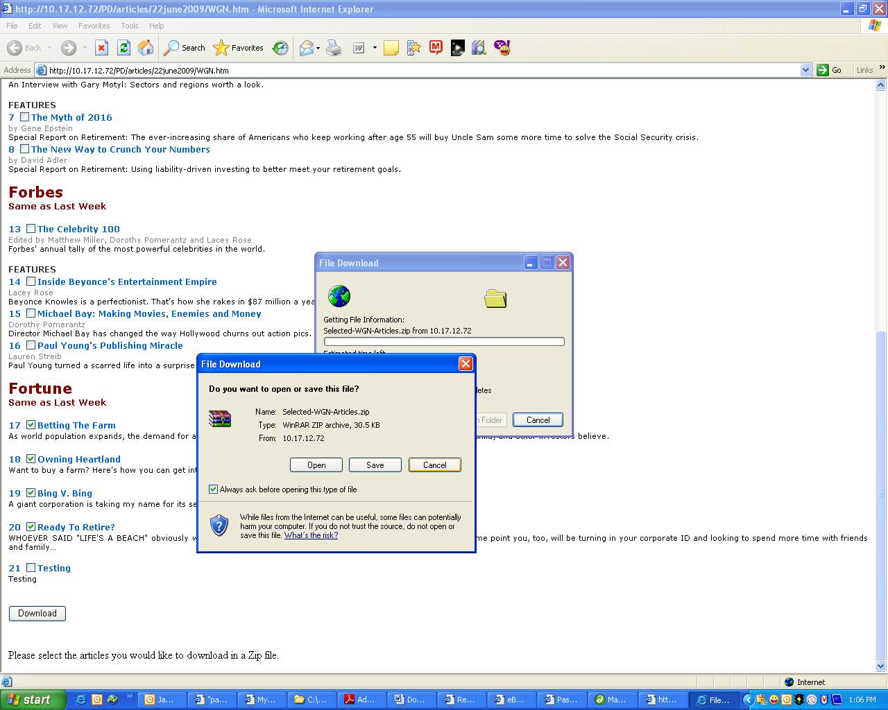Open the Mail button dropdown arrow
Screen dimensions: 888x710
(x=318, y=48)
